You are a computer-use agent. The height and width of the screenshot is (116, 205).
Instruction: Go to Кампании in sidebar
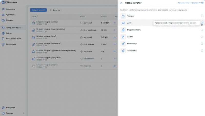point(10,9)
